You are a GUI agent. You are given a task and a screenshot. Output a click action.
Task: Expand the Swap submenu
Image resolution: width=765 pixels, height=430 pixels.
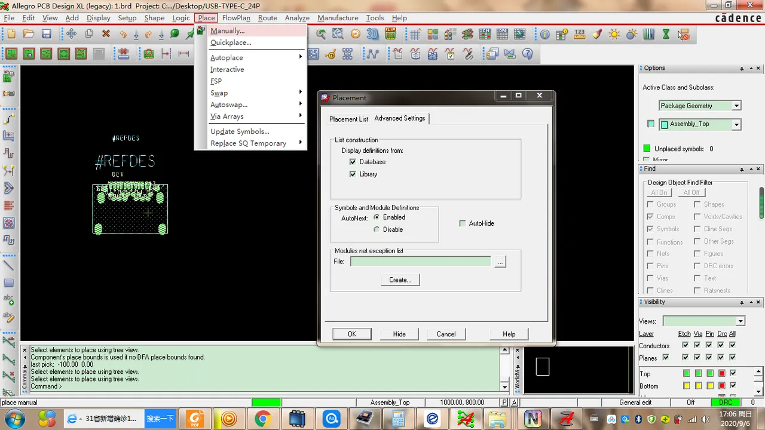pos(251,93)
